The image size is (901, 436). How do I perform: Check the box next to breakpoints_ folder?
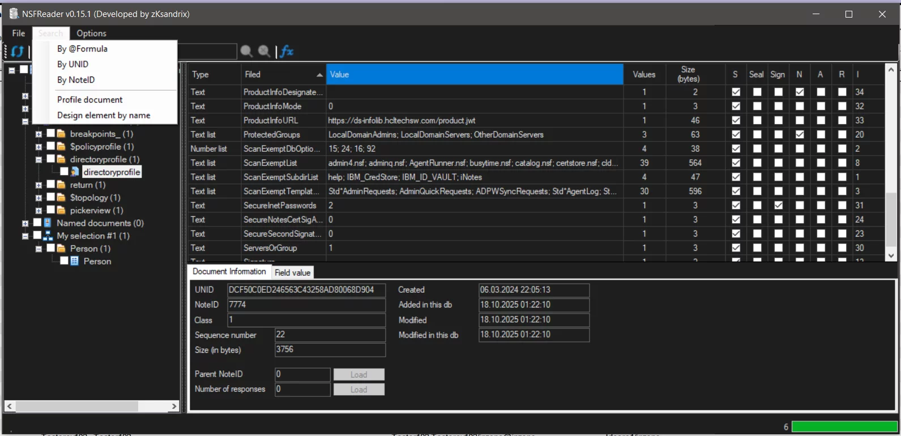[50, 134]
